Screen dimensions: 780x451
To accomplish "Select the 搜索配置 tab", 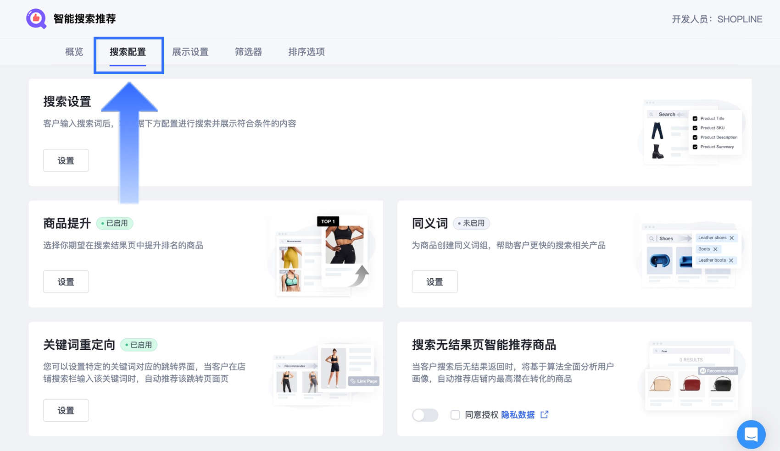I will point(128,52).
